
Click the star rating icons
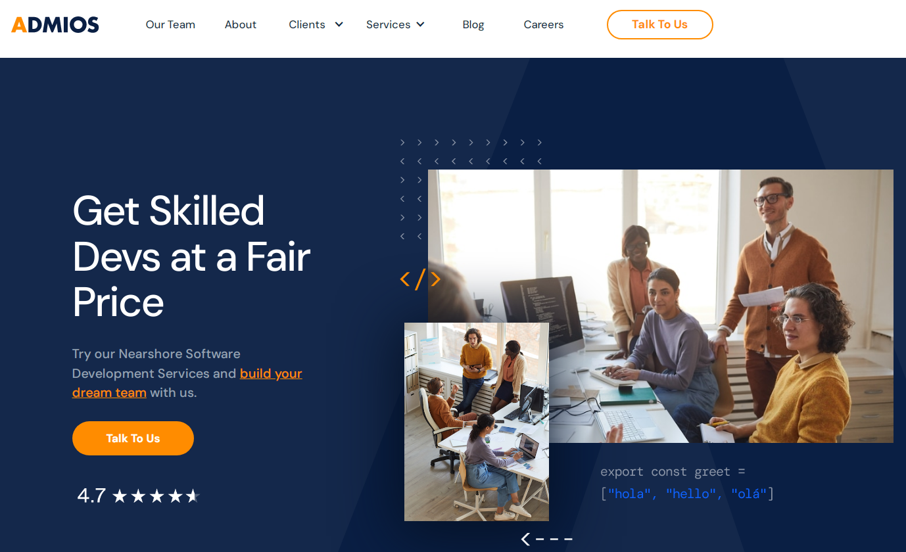click(x=156, y=496)
